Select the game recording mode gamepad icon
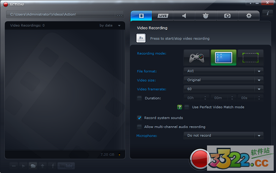 pyautogui.click(x=196, y=58)
